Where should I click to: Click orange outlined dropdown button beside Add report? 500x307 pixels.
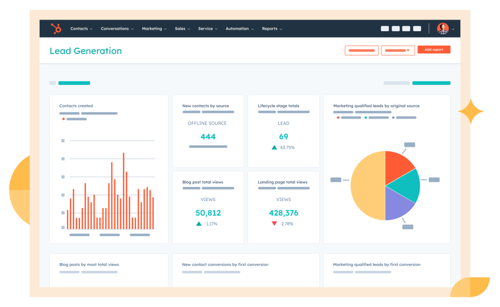point(398,50)
